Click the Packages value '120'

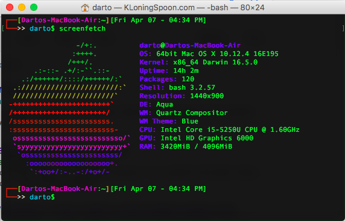(188, 79)
